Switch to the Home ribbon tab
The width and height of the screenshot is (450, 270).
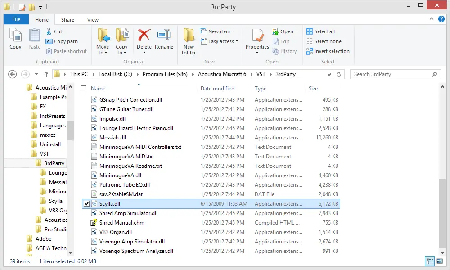[42, 19]
